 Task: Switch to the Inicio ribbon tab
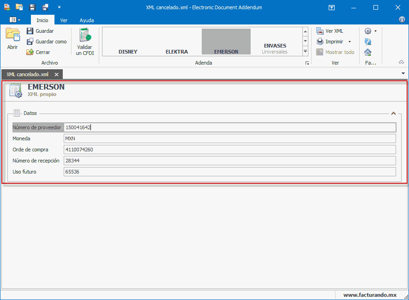[x=42, y=20]
